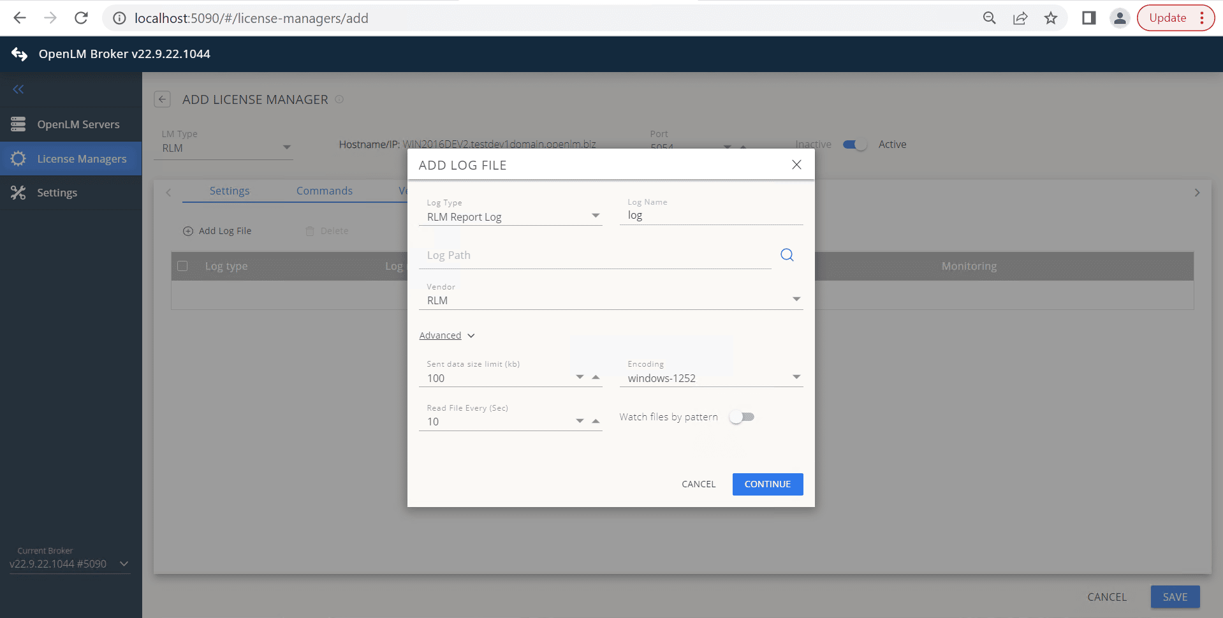Click the OpenLM Servers icon in sidebar
Viewport: 1223px width, 618px height.
tap(18, 124)
